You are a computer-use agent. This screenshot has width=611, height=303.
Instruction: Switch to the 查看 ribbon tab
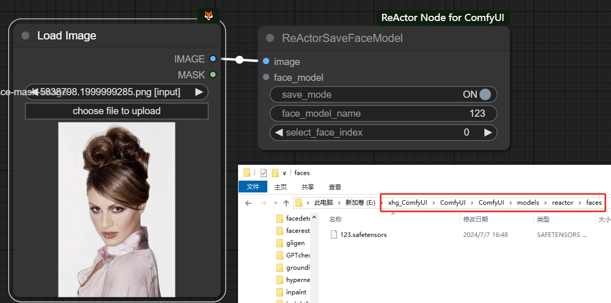click(335, 187)
